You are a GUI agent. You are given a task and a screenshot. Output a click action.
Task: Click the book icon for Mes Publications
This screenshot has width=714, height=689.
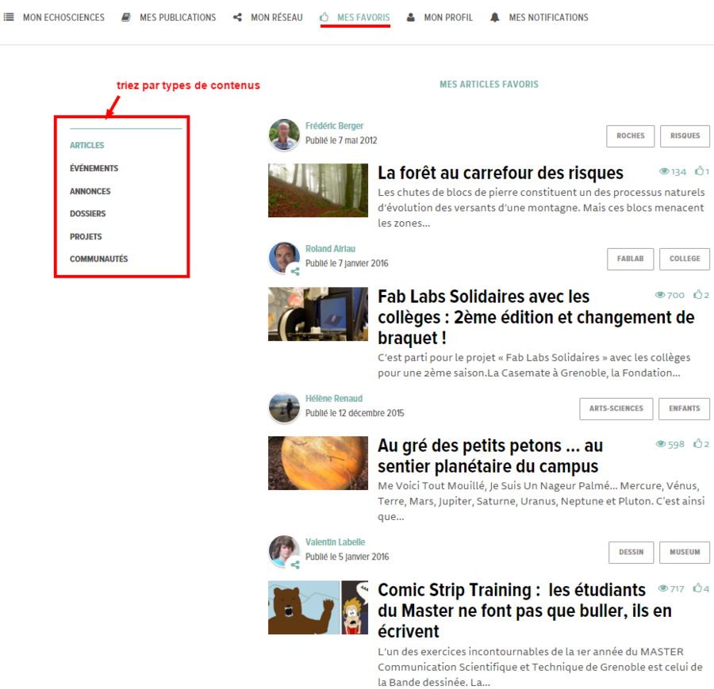(126, 17)
